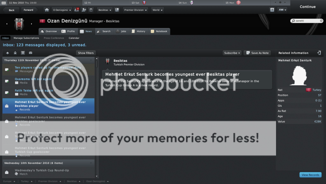Open the Jobs tab
The height and width of the screenshot is (184, 326).
click(x=121, y=32)
